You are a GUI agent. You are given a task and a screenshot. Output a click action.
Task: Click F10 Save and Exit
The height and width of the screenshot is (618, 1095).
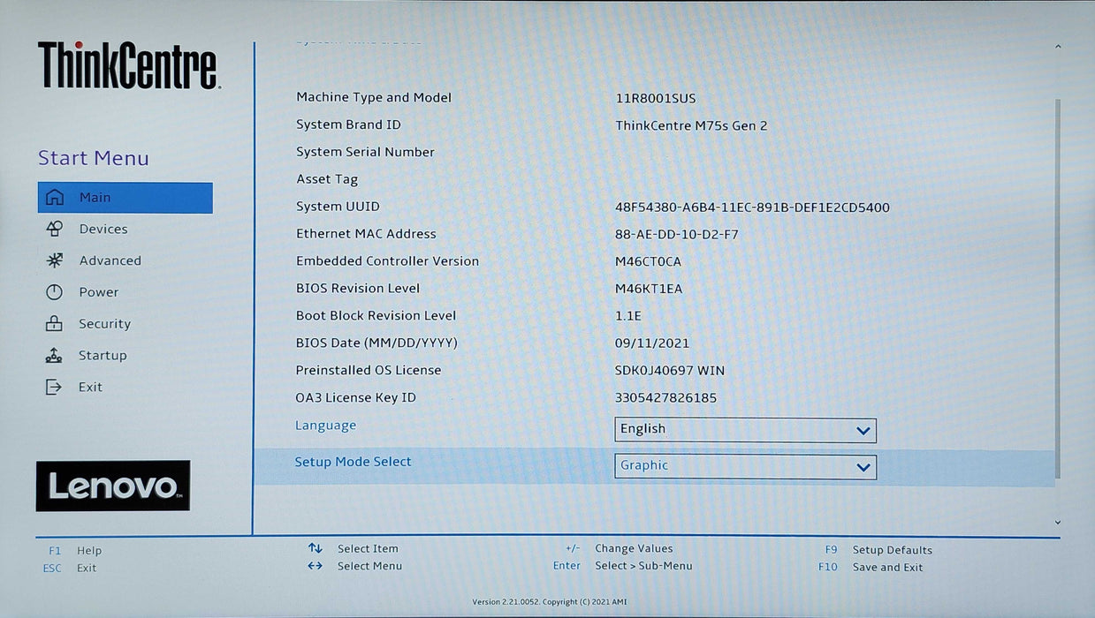886,568
